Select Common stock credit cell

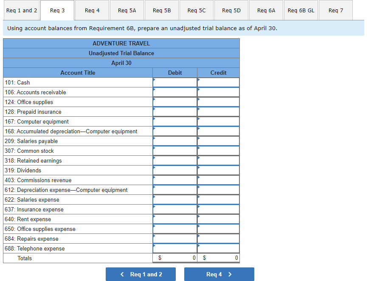(218, 151)
